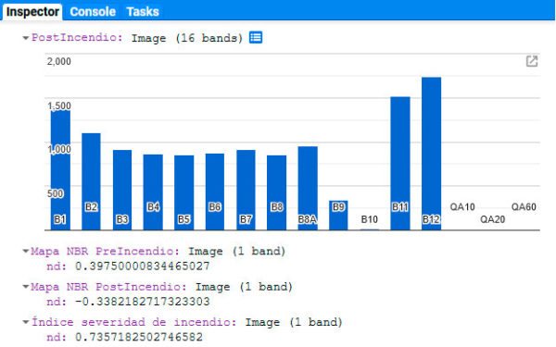556x347 pixels.
Task: Toggle the table view icon beside PostIncendio
Action: click(256, 37)
